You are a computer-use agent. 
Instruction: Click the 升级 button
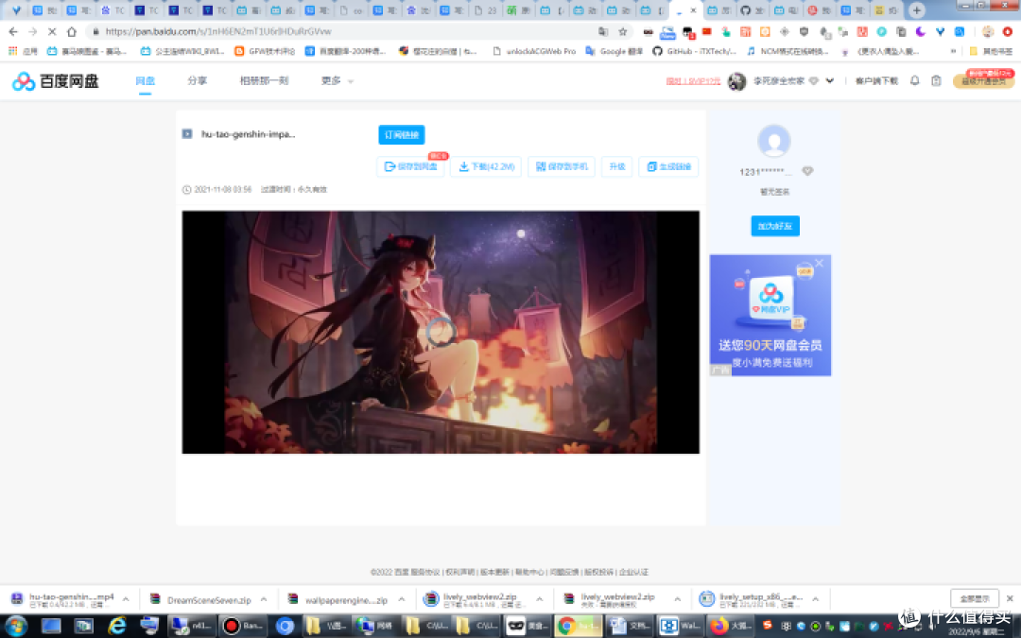[616, 166]
